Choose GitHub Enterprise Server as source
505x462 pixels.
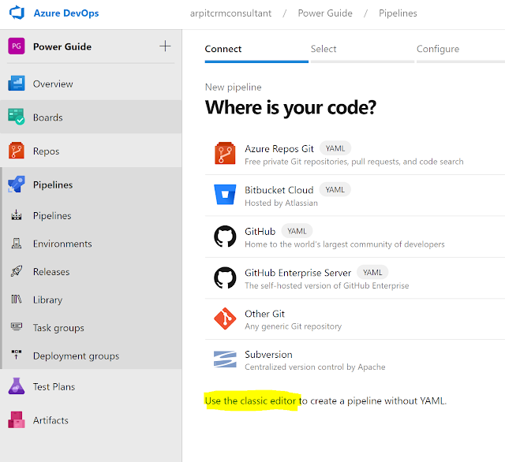(355, 278)
